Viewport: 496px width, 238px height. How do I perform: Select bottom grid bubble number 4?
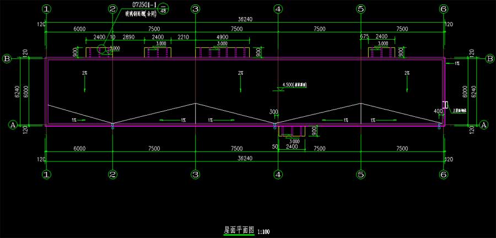[x=278, y=174]
